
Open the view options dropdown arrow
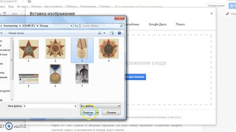coord(104,33)
